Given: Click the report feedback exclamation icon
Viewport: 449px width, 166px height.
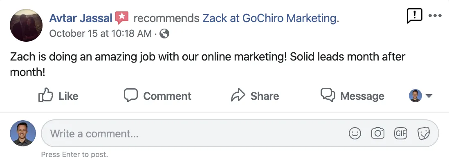Looking at the screenshot, I should click(414, 16).
